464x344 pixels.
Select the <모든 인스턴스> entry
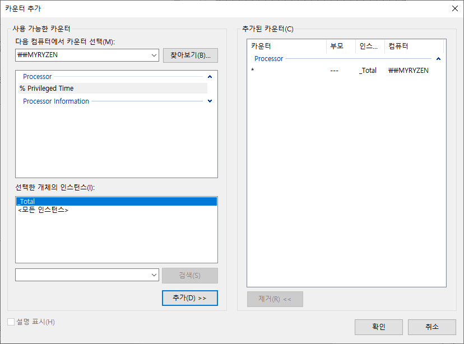point(43,210)
